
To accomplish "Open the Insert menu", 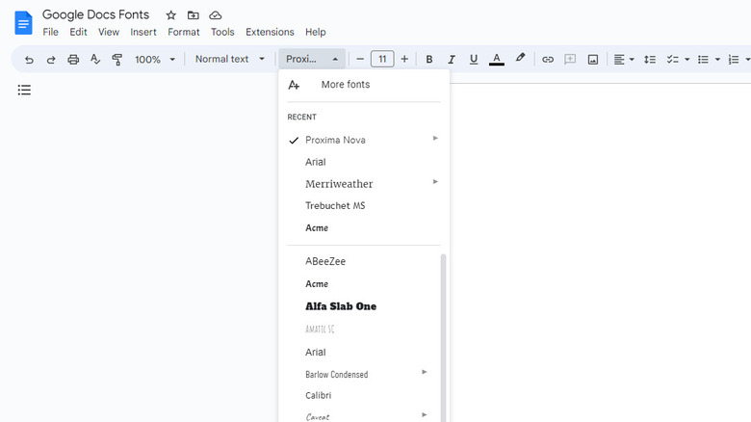I will pyautogui.click(x=143, y=32).
